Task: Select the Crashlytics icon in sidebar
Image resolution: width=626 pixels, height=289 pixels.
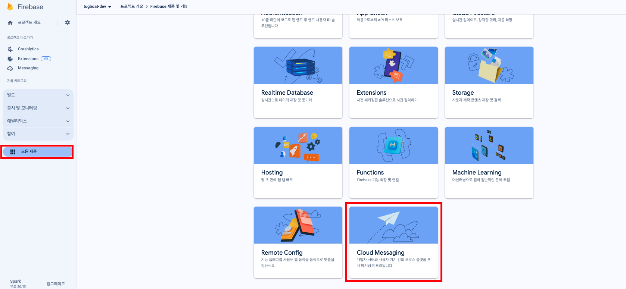Action: tap(10, 49)
